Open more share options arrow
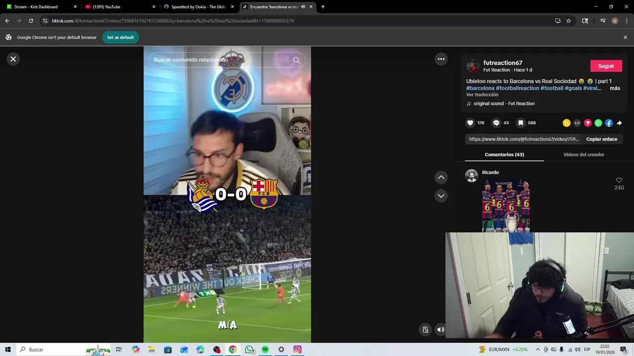 619,123
